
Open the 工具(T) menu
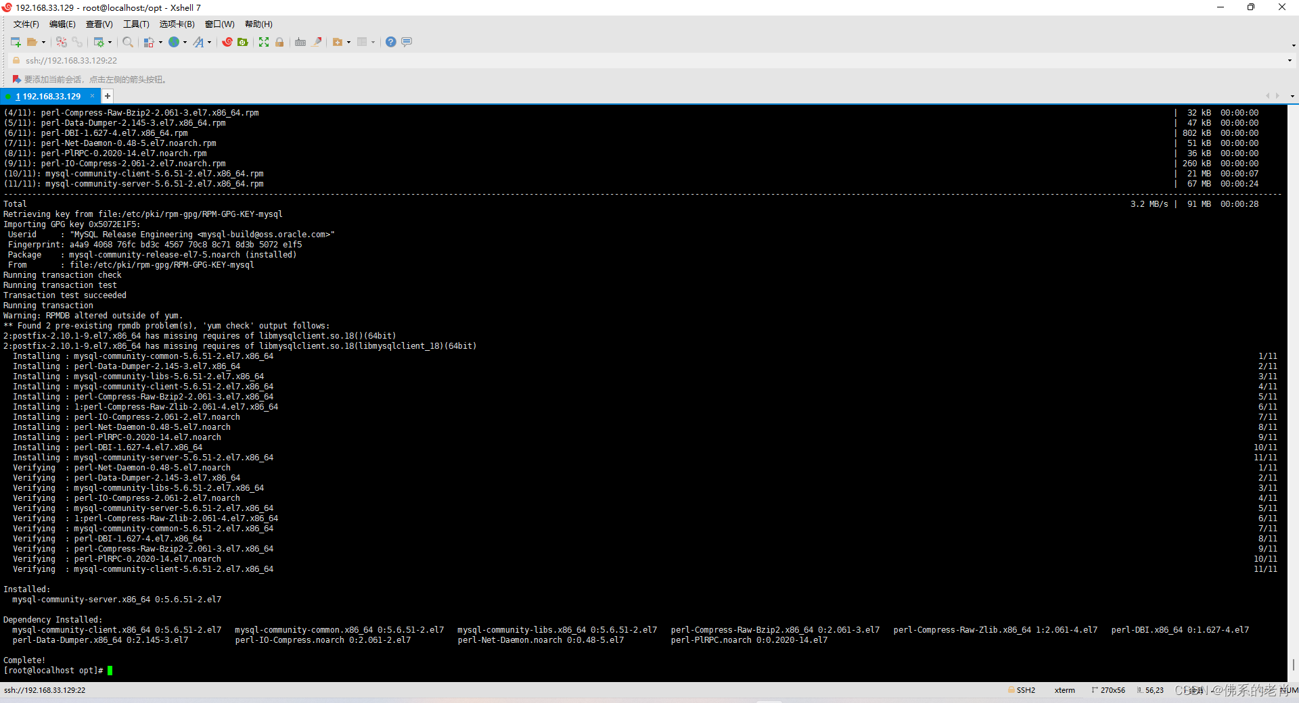[x=135, y=24]
